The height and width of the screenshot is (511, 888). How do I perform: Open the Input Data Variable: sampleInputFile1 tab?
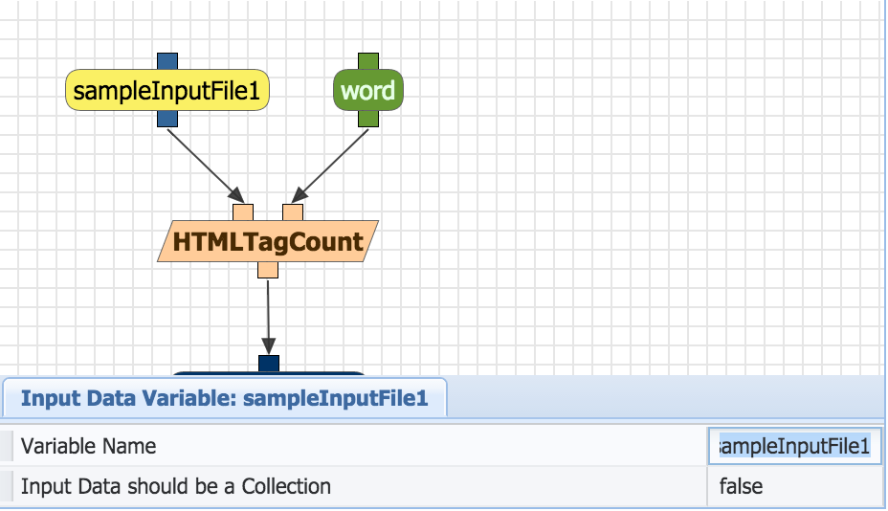tap(224, 398)
